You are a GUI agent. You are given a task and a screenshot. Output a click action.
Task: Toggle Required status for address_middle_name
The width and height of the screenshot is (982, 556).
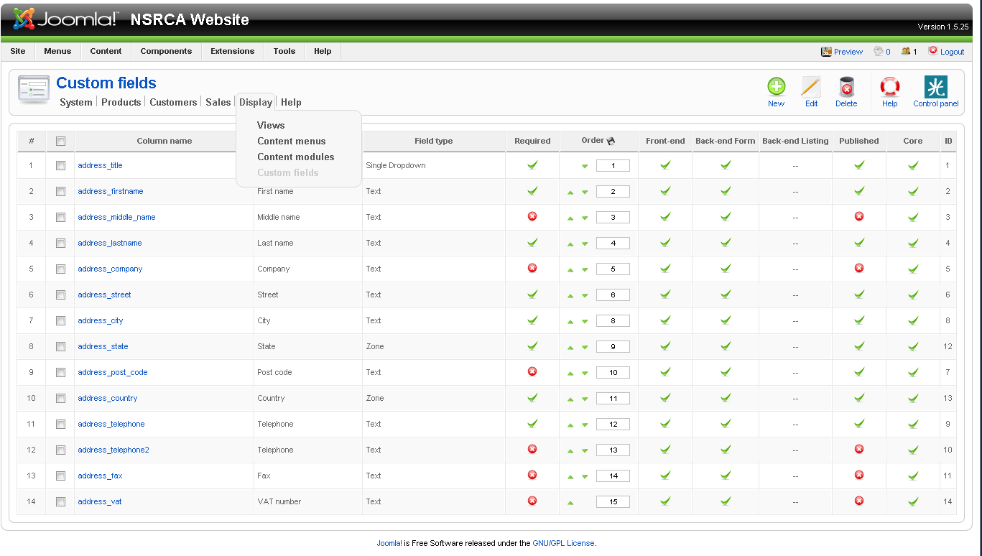point(532,216)
